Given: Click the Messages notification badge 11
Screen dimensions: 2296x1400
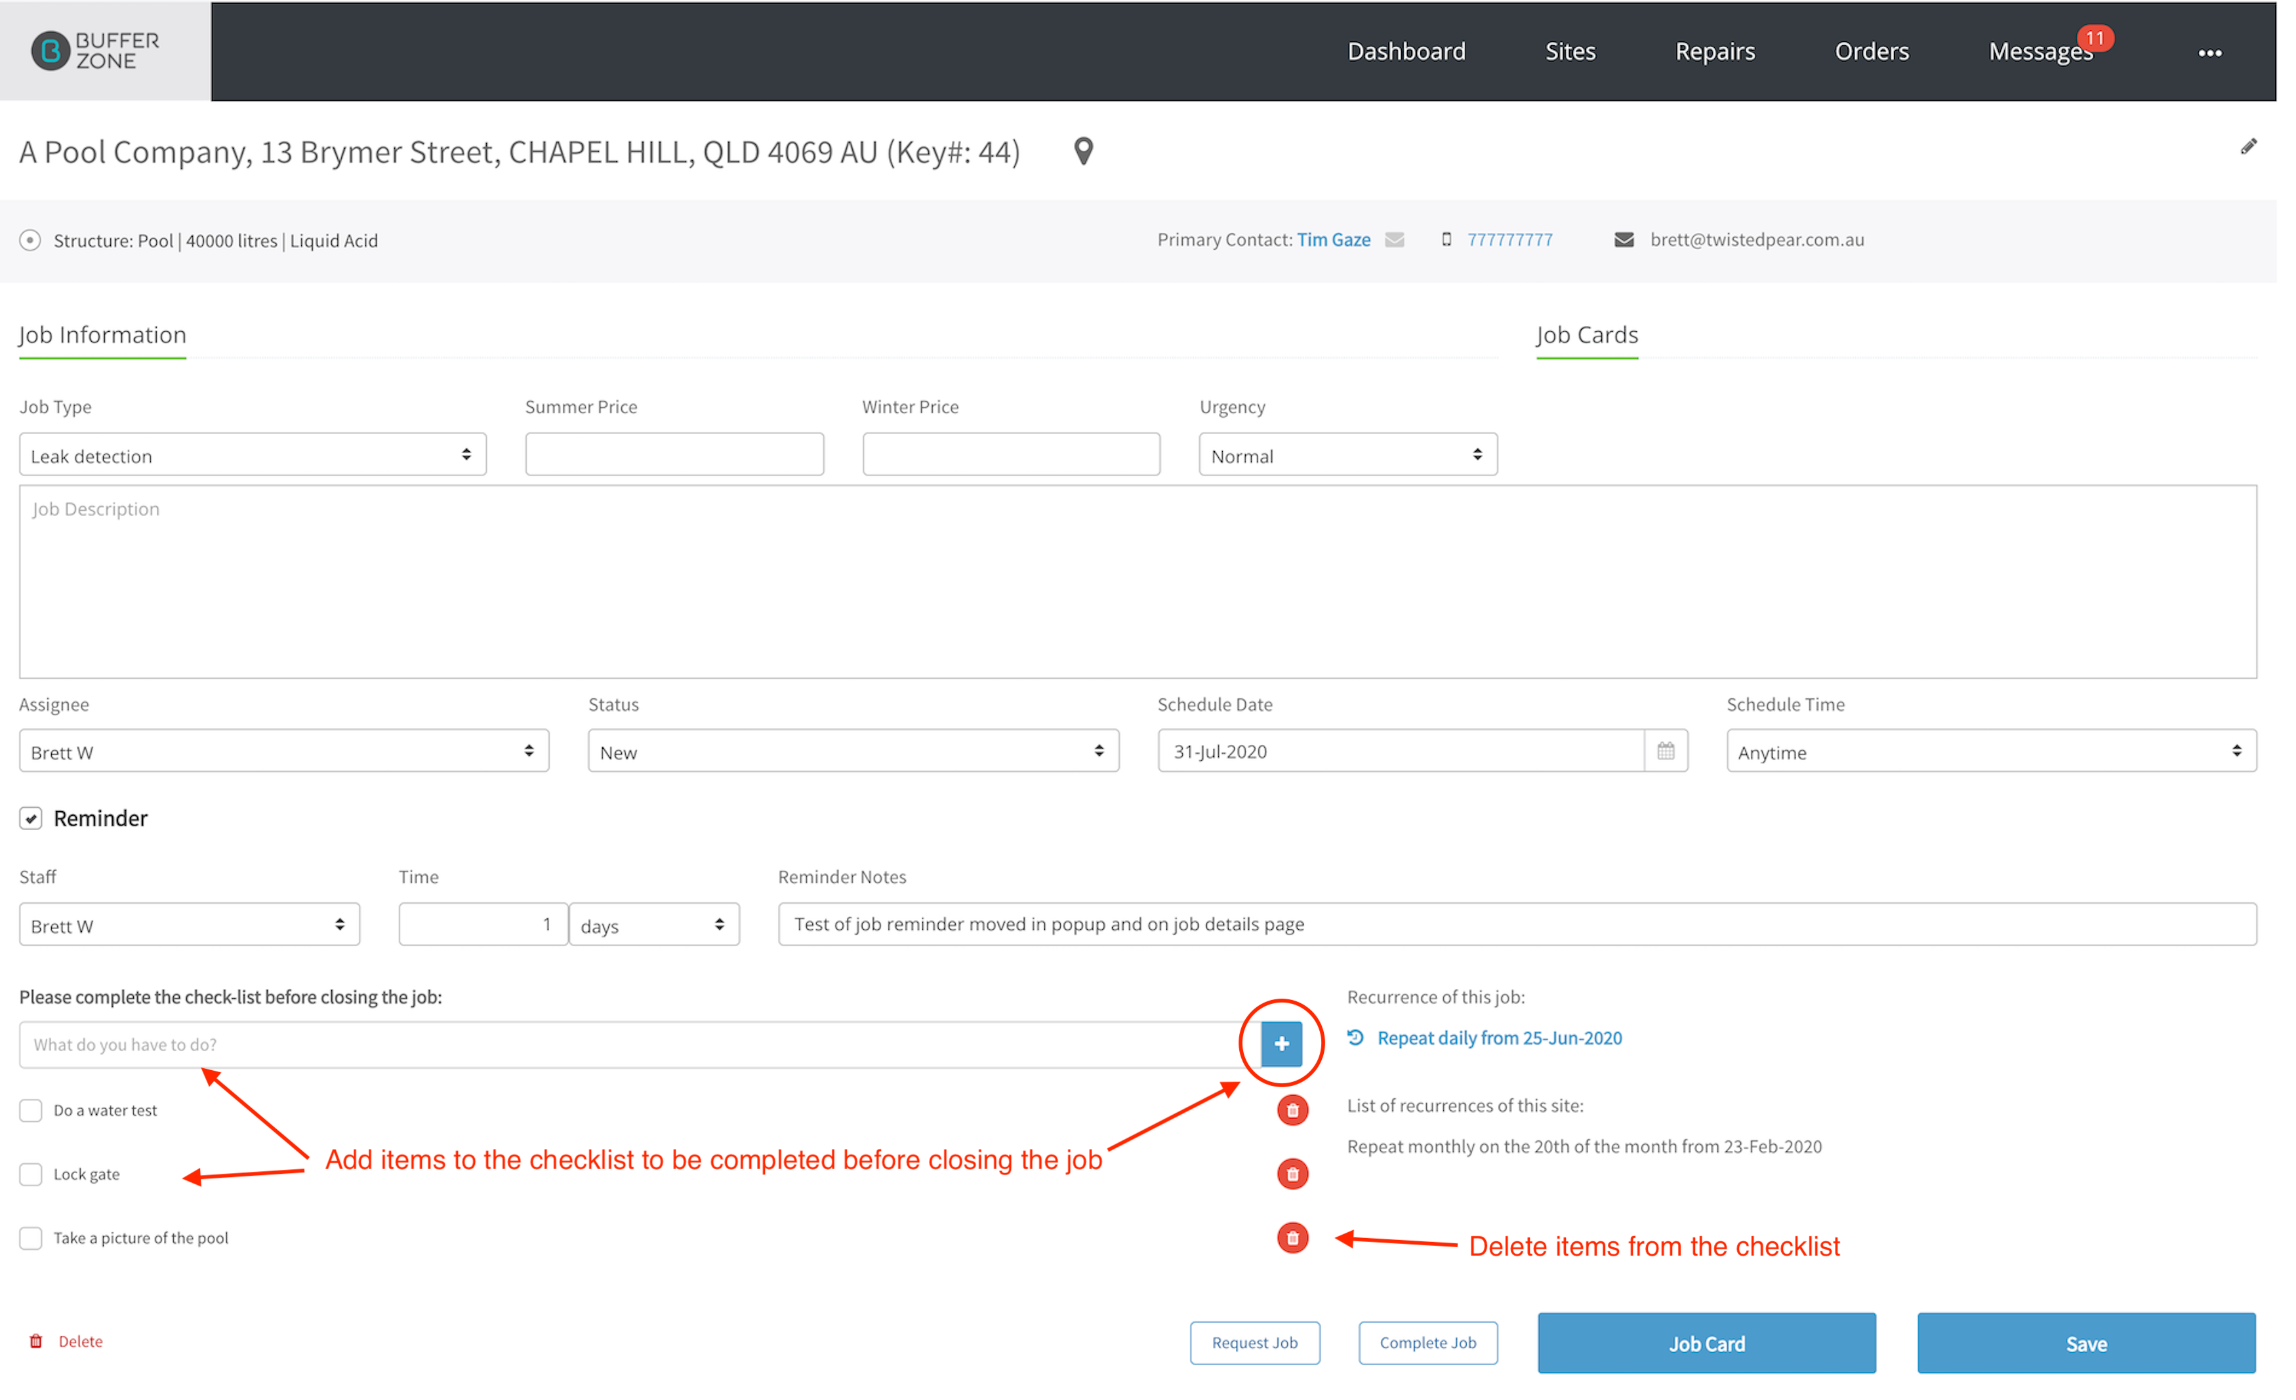Looking at the screenshot, I should point(2095,38).
